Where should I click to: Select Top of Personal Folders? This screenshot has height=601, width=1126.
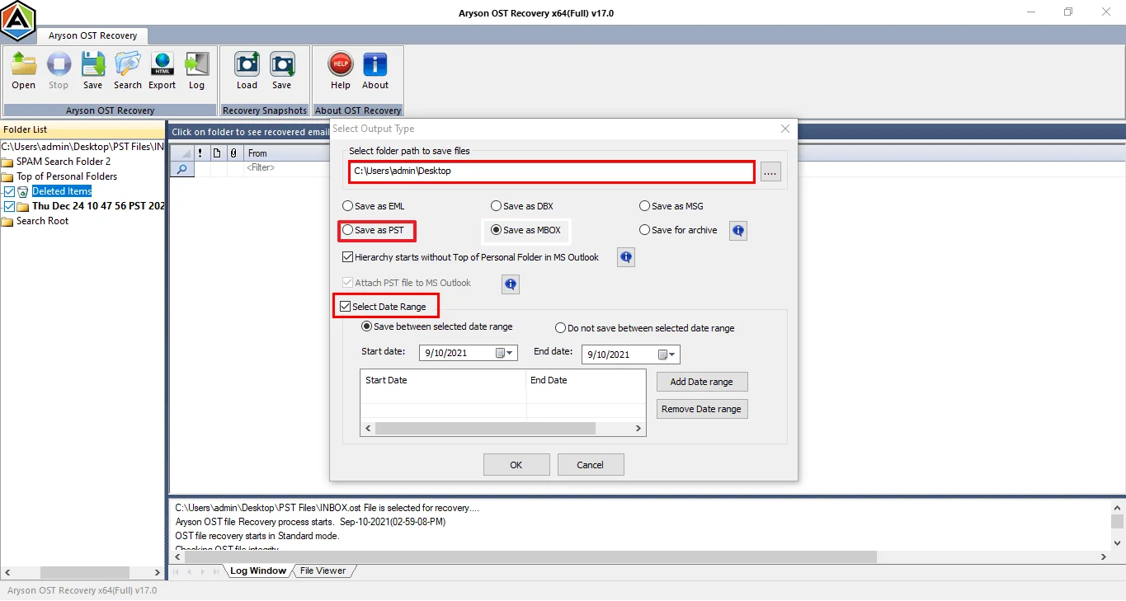pyautogui.click(x=67, y=176)
